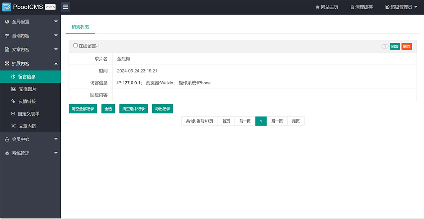Check the 在线留言-1 checkbox
The width and height of the screenshot is (424, 219).
tap(76, 45)
